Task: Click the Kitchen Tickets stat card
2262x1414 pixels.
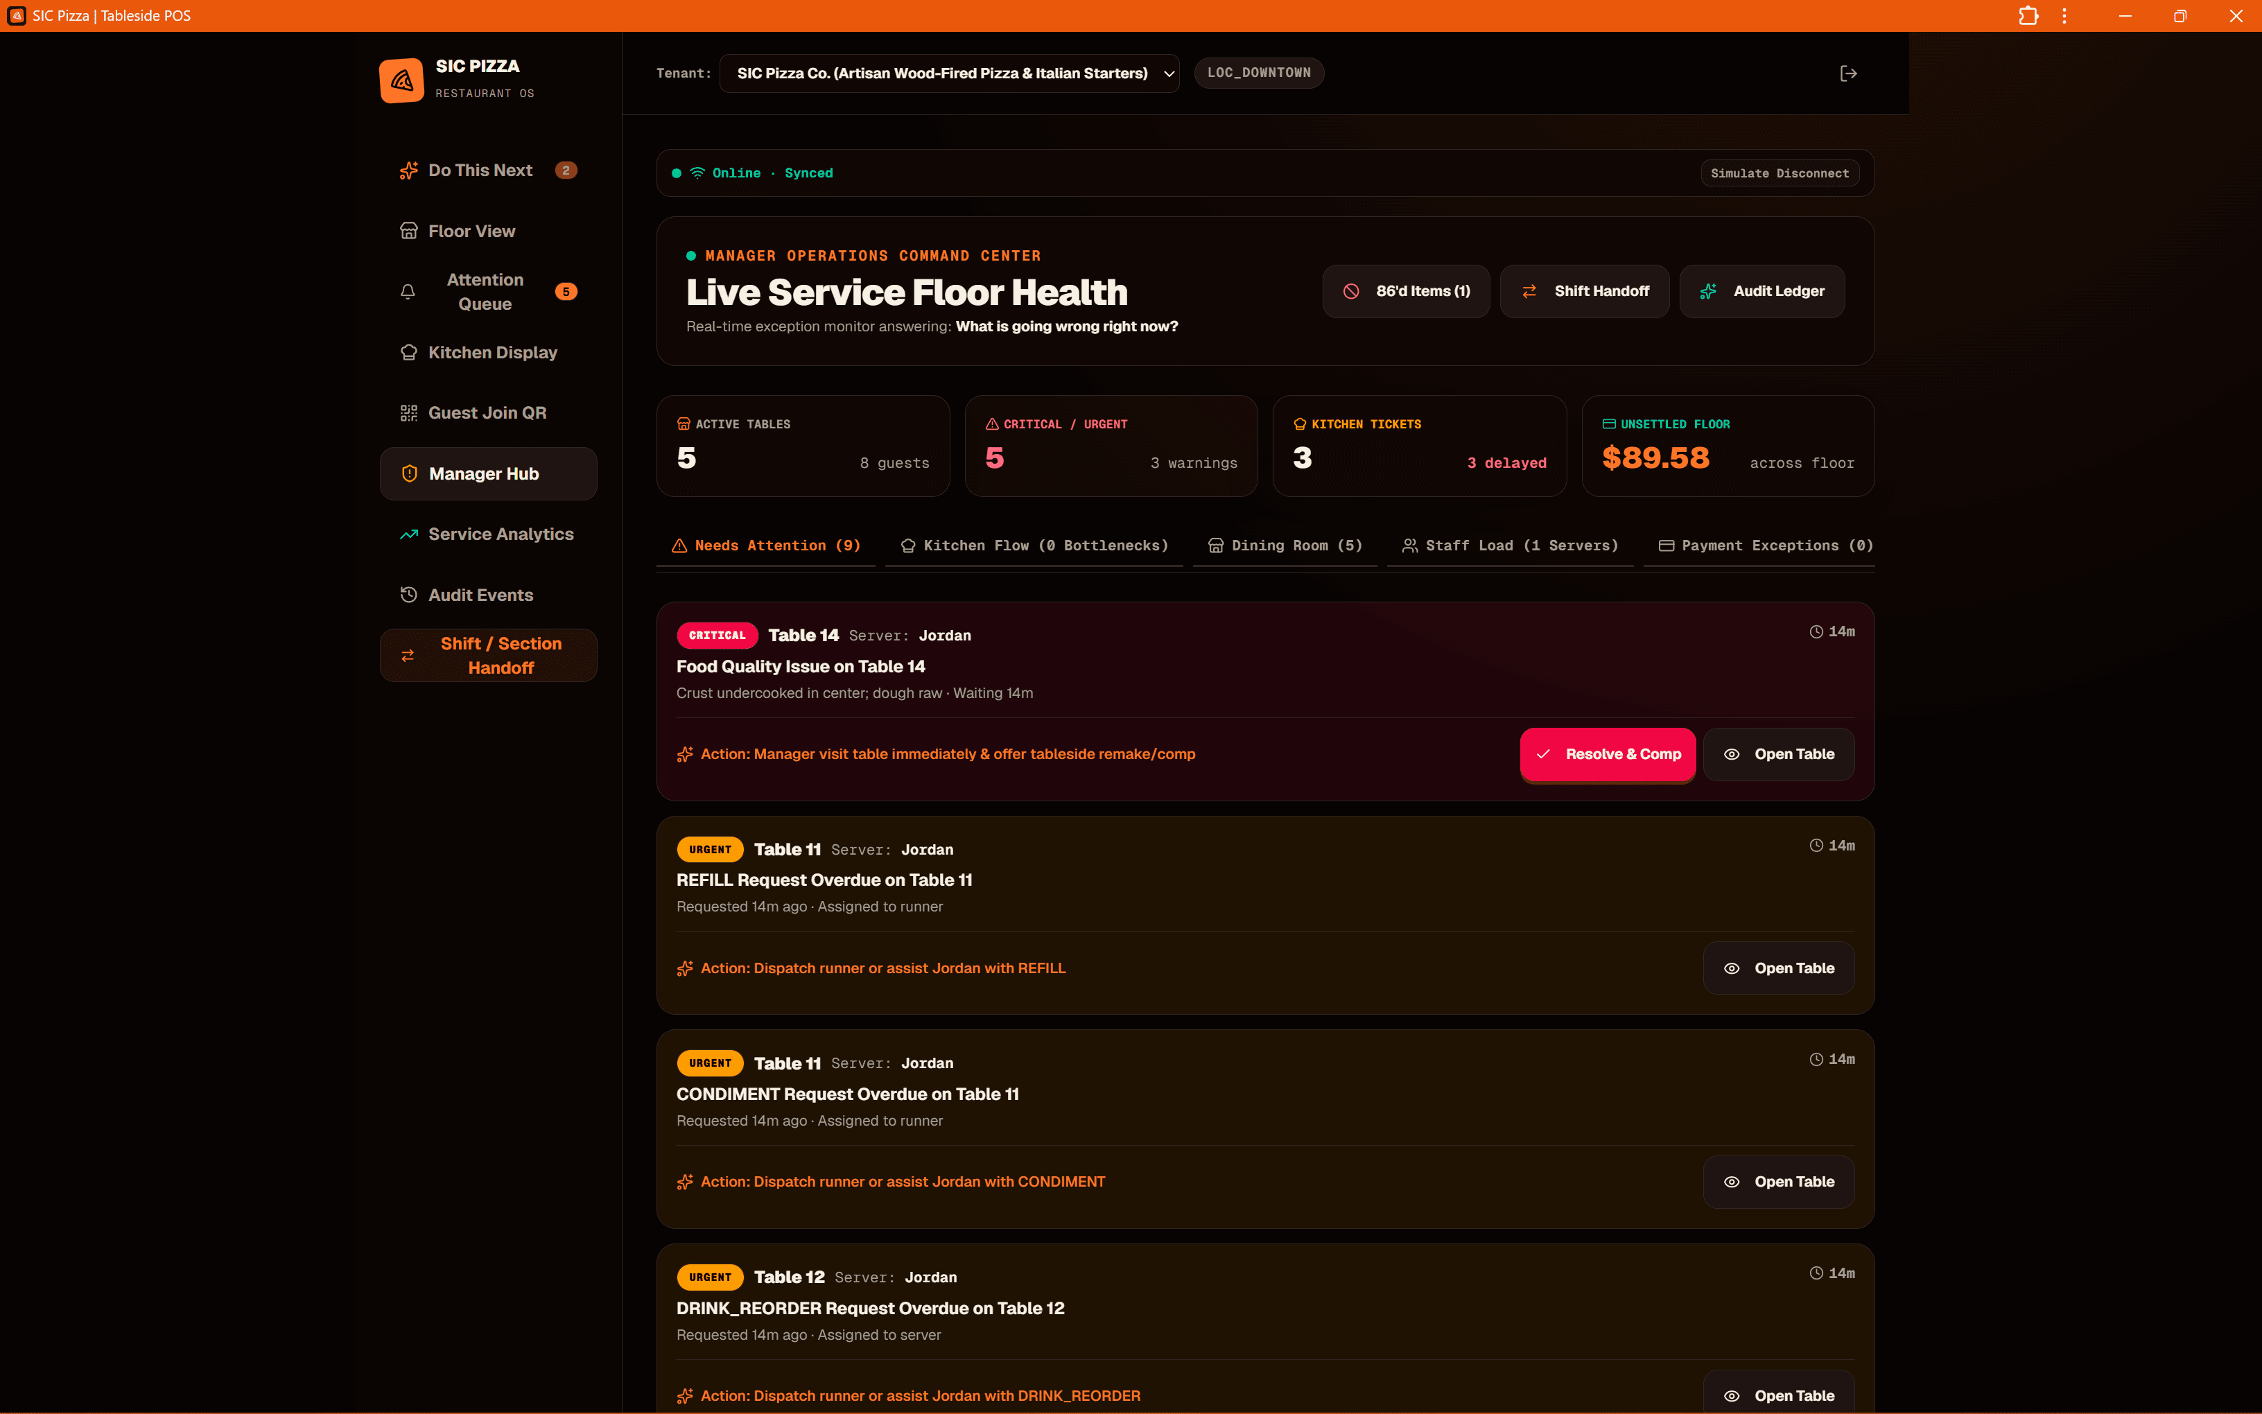Action: click(x=1420, y=446)
